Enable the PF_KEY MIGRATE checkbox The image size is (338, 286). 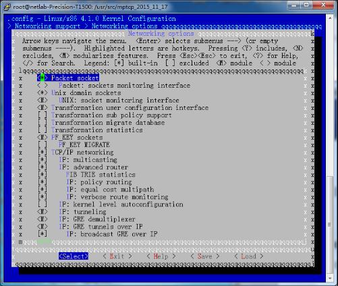click(x=43, y=145)
